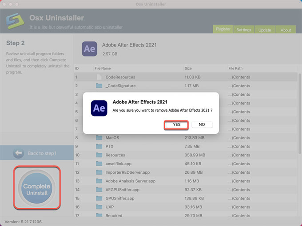Viewport: 302px width, 226px height.
Task: Click the MacOS row name
Action: (x=112, y=138)
